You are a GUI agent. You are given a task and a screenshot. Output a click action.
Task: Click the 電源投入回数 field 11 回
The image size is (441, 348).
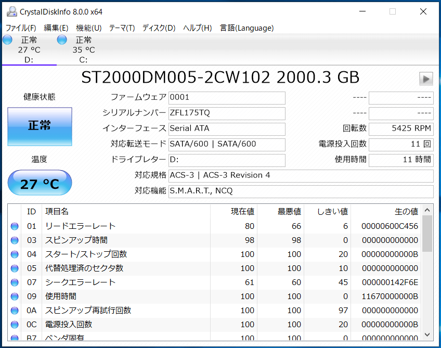401,145
